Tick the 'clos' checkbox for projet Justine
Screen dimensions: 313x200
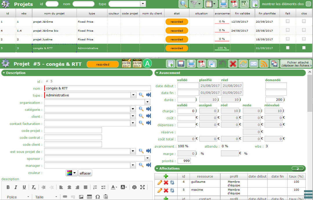[304, 39]
